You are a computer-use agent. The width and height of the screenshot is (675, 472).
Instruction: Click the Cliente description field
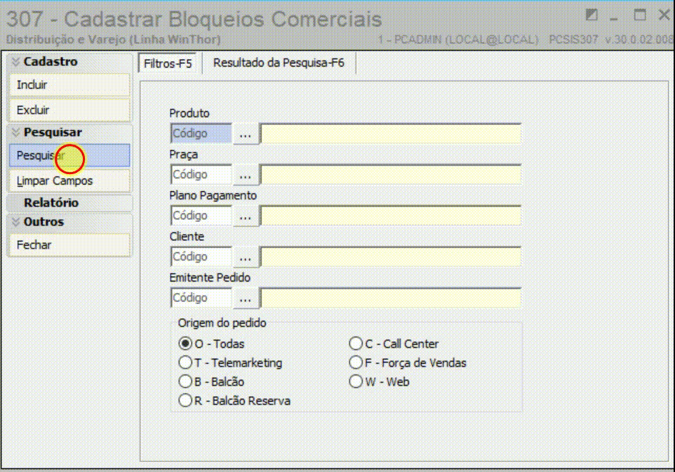391,257
